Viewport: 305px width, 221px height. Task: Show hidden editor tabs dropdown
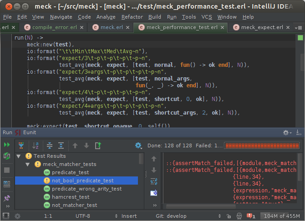298,28
